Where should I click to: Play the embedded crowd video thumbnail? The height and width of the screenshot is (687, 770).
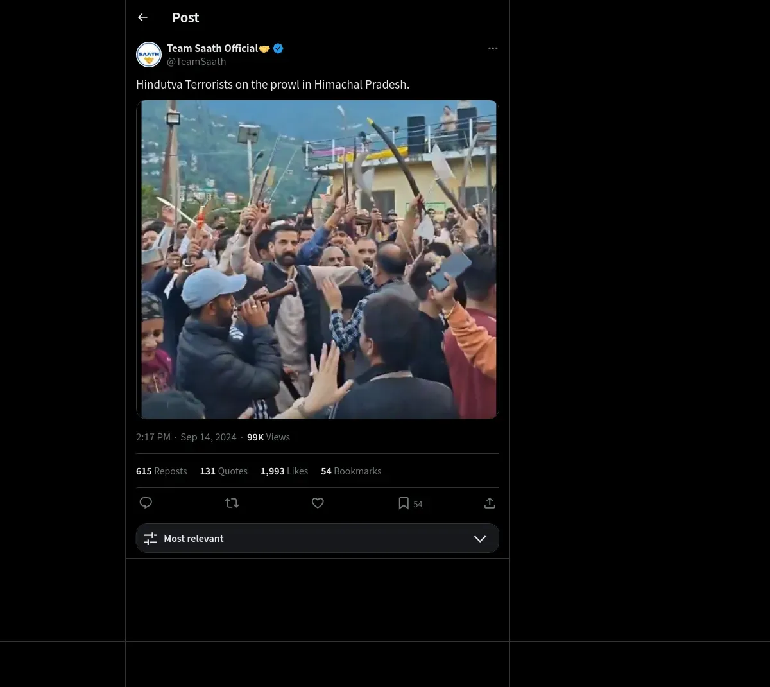(x=317, y=259)
